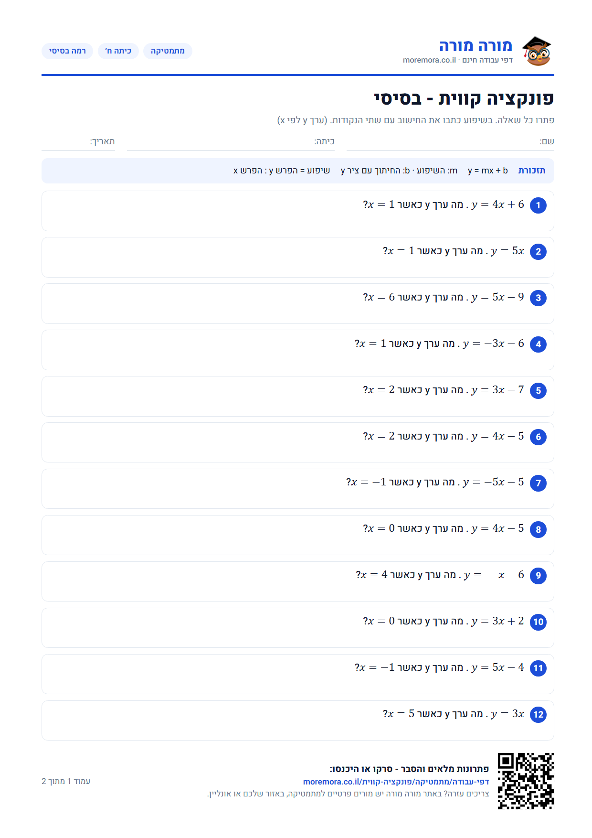Click the blue number 2 badge
Image resolution: width=592 pixels, height=838 pixels.
tap(538, 252)
